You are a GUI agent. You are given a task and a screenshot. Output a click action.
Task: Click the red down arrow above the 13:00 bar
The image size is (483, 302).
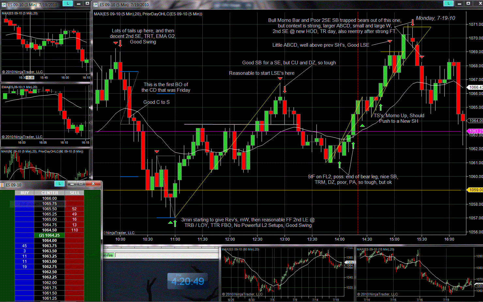(285, 89)
